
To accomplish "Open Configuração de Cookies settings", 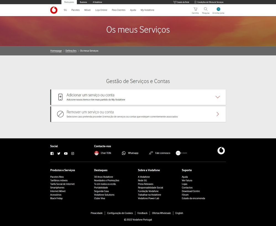I will (x=120, y=213).
